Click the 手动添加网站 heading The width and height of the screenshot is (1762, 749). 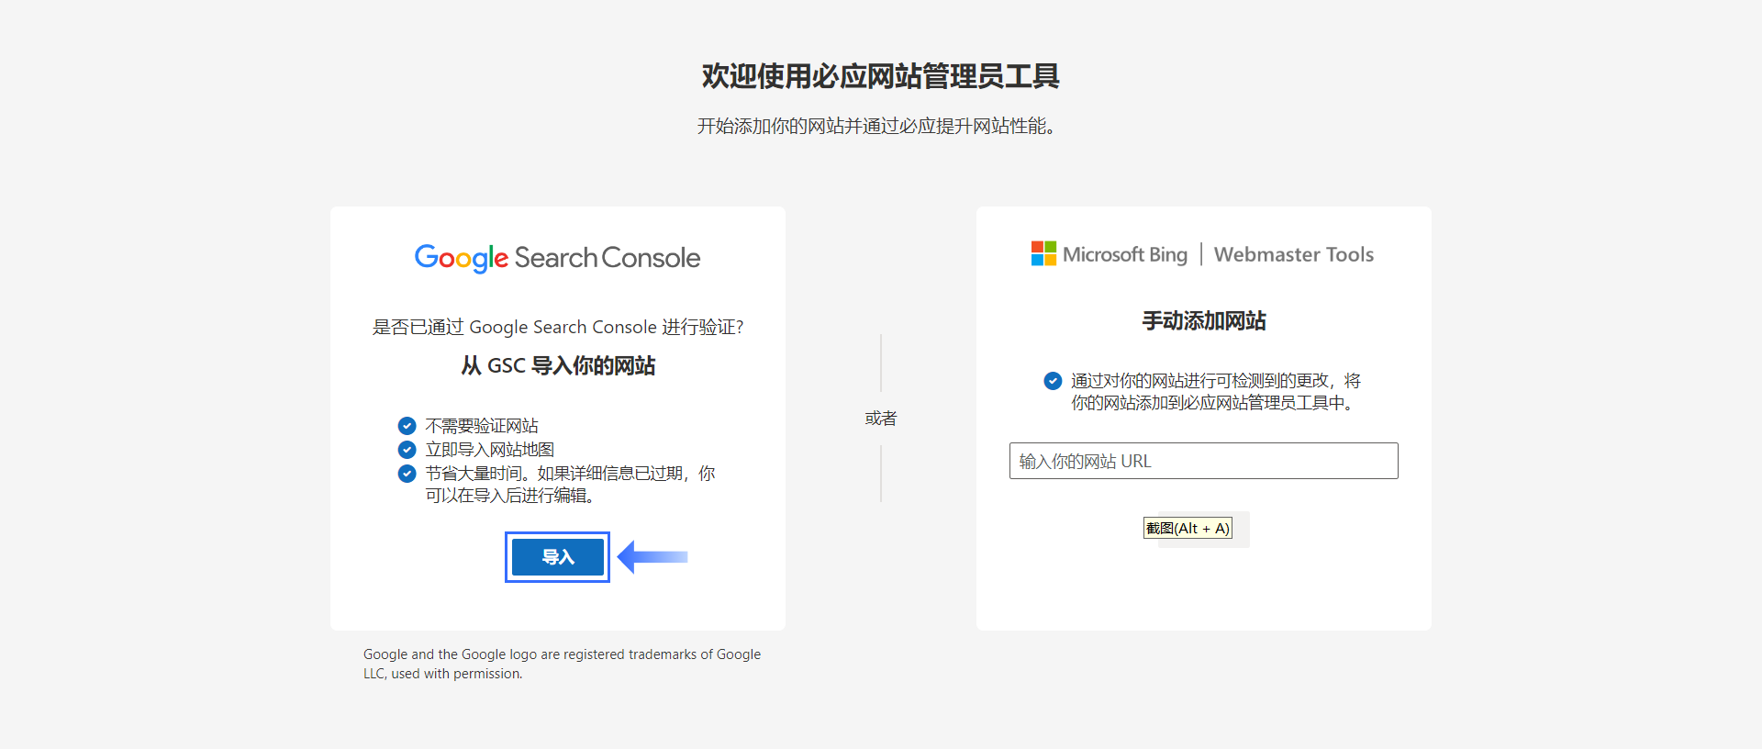1204,321
